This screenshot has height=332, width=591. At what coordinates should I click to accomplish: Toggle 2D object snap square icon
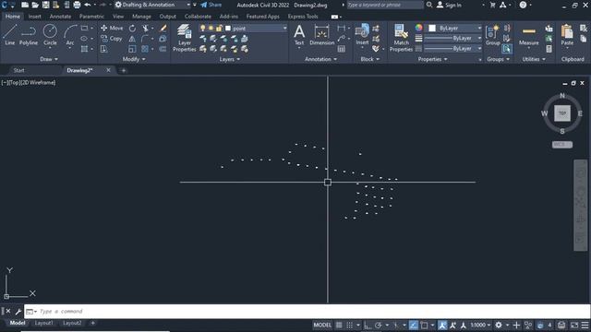(x=424, y=326)
